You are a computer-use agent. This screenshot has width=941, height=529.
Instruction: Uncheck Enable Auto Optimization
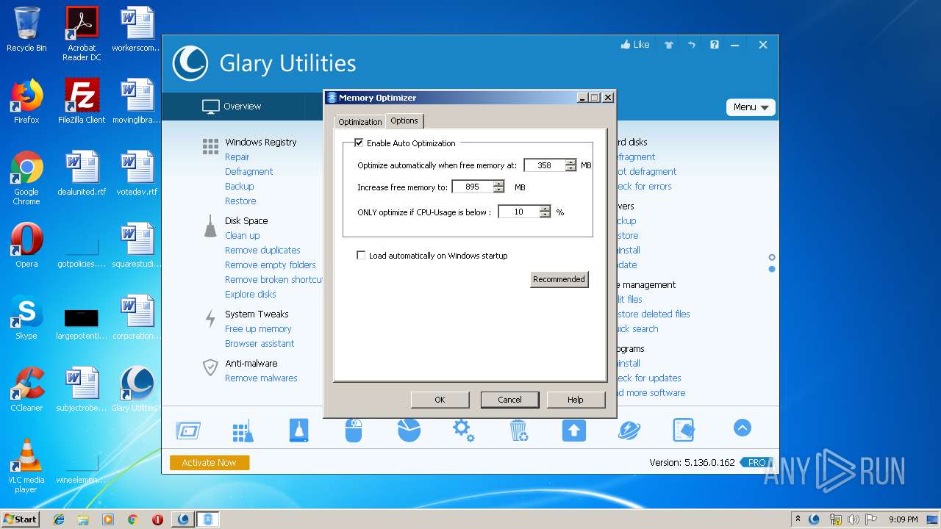pos(359,143)
